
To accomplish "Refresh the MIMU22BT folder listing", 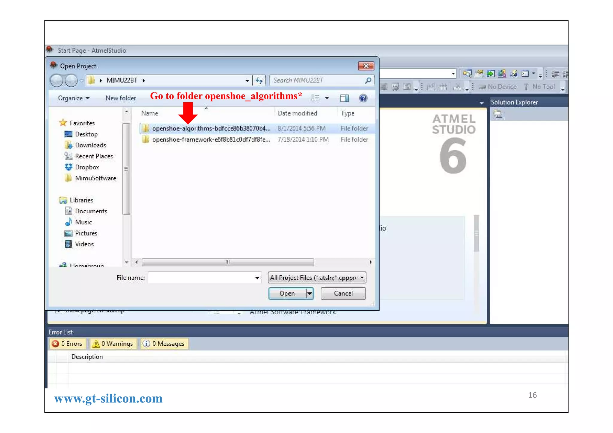I will [x=259, y=80].
